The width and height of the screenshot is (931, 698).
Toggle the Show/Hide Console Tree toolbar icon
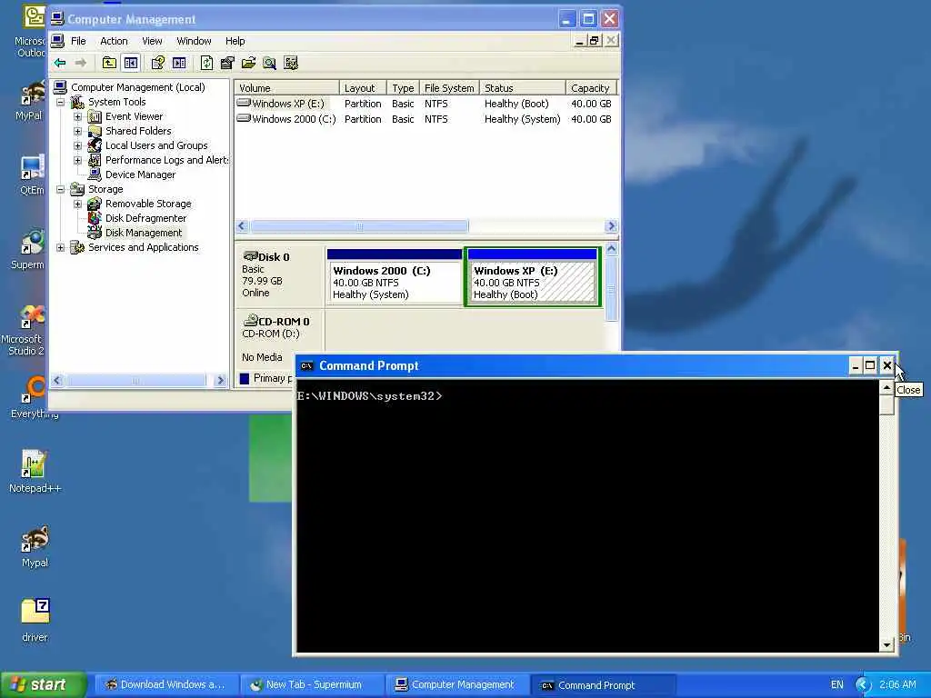tap(131, 63)
